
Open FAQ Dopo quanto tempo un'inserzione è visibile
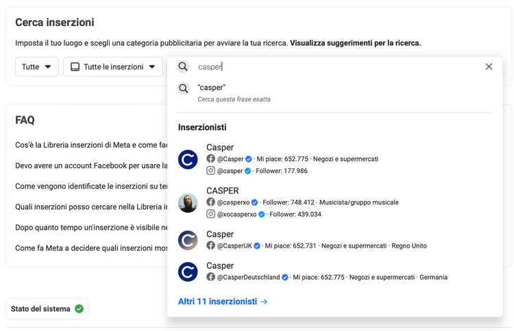(91, 227)
